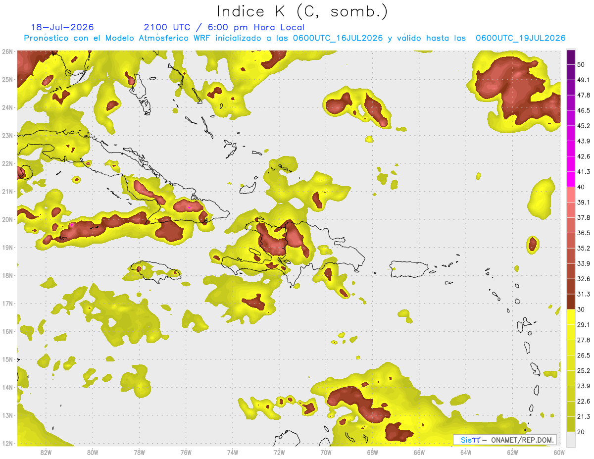Click the colorbar value 25.2
The height and width of the screenshot is (459, 594).
point(583,370)
